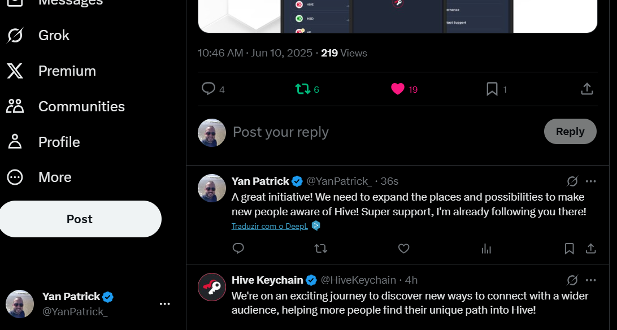View analytics for Yan Patrick's reply
617x330 pixels.
[486, 249]
